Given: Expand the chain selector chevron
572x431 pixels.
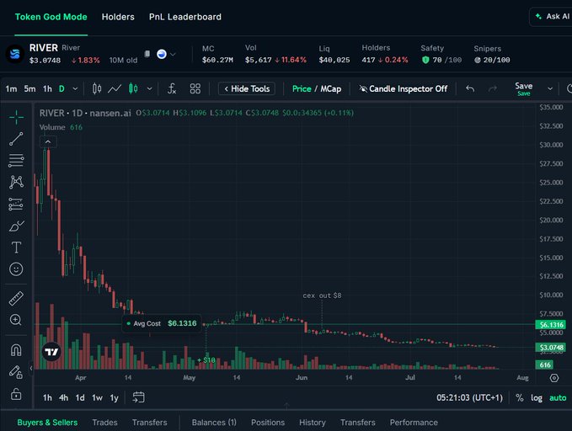Looking at the screenshot, I should tap(173, 55).
